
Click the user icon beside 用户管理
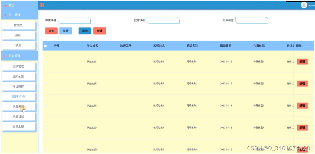[x=5, y=15]
